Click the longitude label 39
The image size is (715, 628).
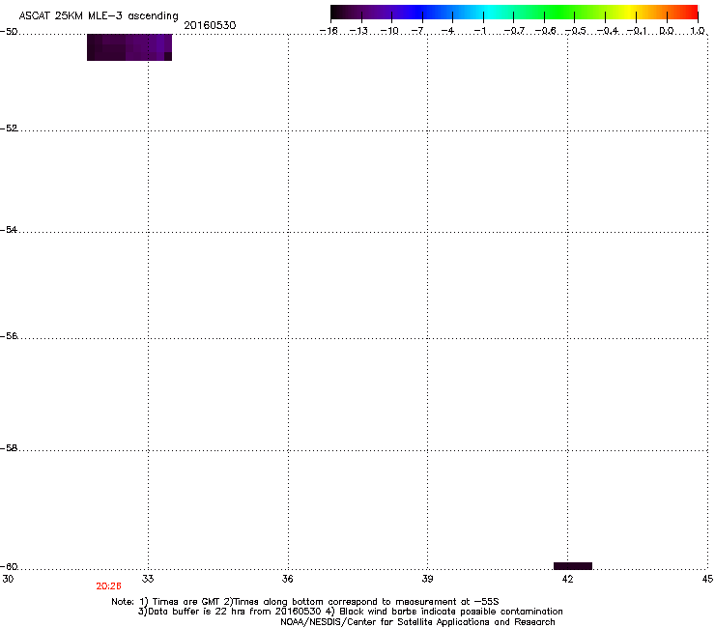pos(427,579)
